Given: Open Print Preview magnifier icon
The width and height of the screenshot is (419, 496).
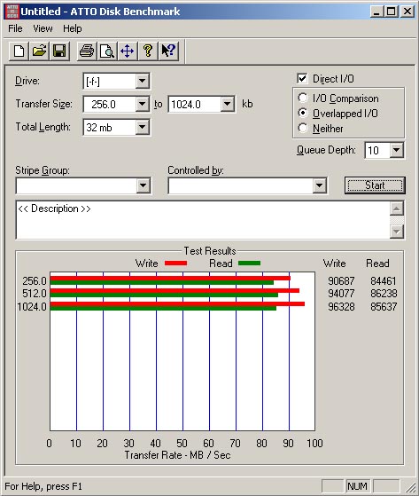Looking at the screenshot, I should tap(107, 51).
